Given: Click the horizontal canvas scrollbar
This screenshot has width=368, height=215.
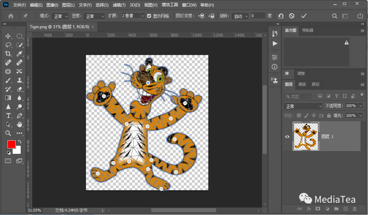Looking at the screenshot, I should 184,210.
